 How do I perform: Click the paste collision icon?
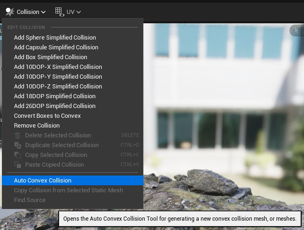click(x=18, y=165)
